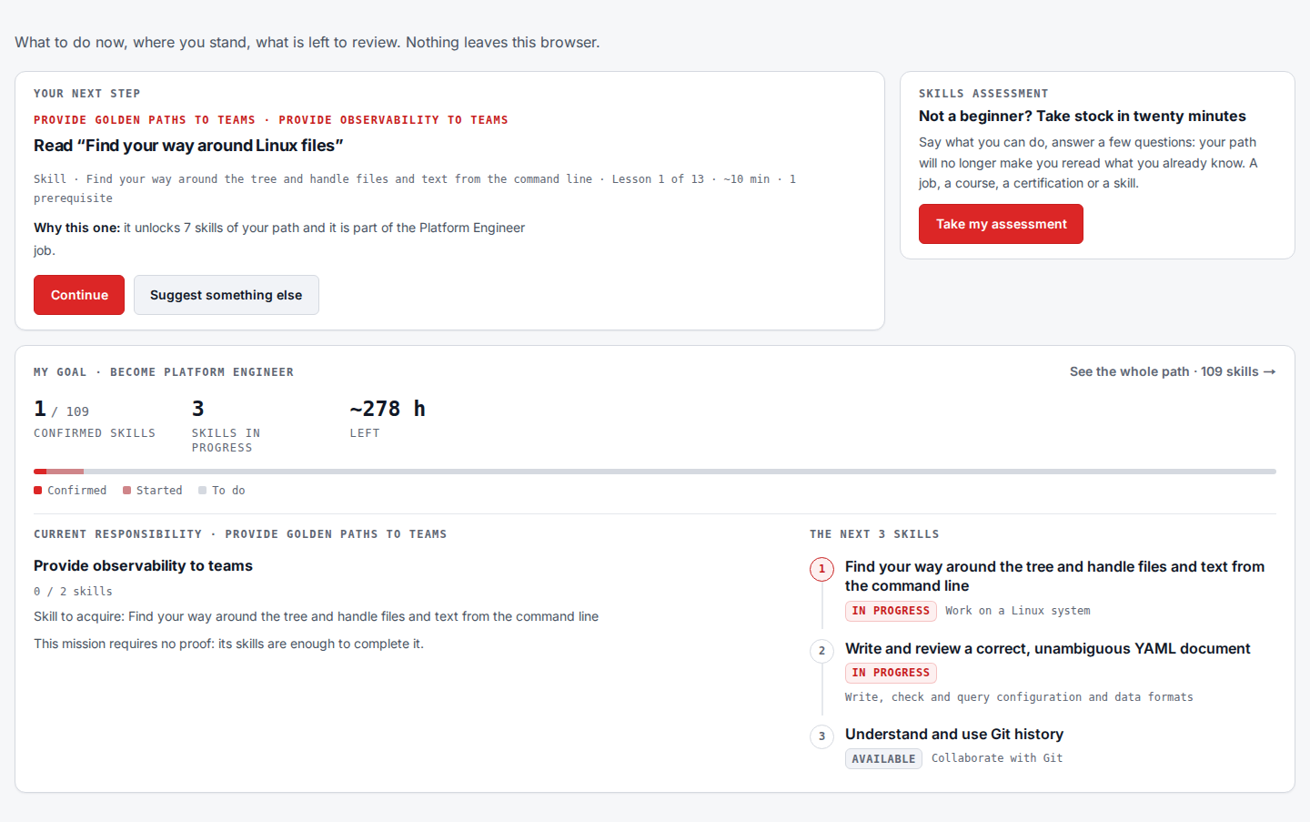Open Understand and use Git history skill

(954, 734)
